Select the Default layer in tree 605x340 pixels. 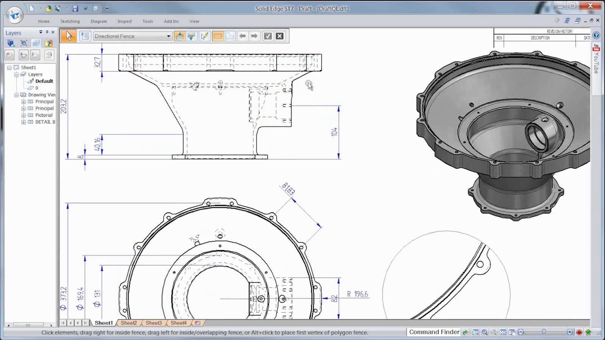(x=44, y=81)
